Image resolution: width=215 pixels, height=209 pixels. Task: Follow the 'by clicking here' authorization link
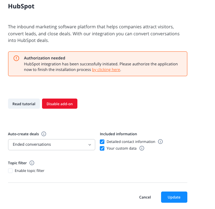tap(106, 70)
